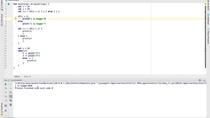Viewport: 210px width, 118px height.
Task: Pin the Run tab with pin icon
Action: 6,111
